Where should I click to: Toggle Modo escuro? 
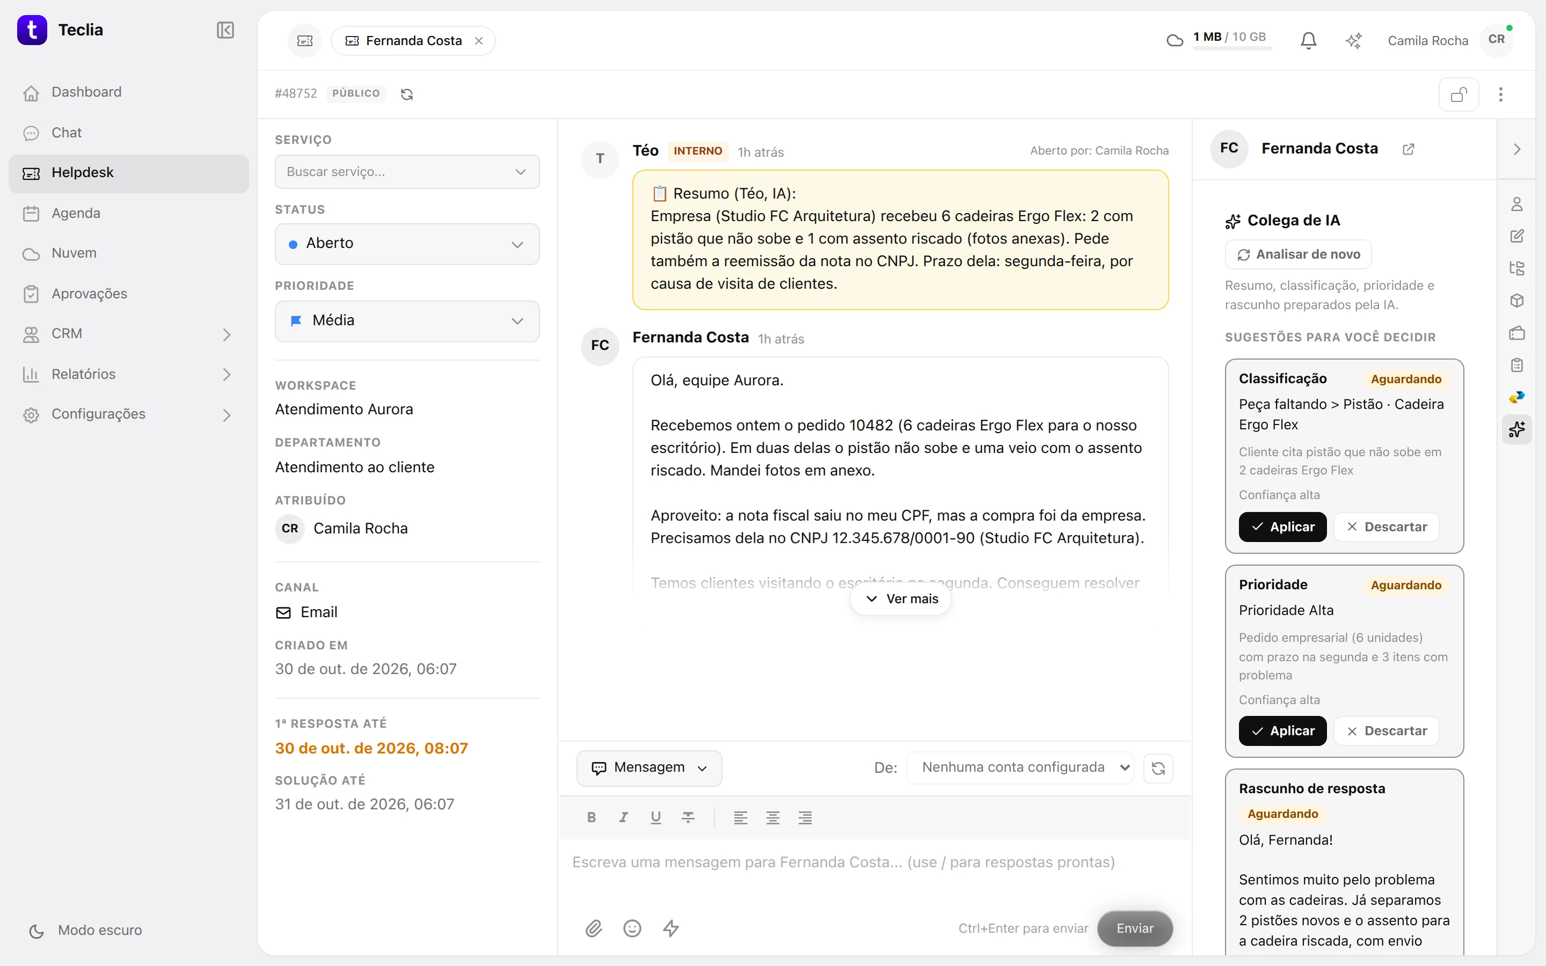85,930
